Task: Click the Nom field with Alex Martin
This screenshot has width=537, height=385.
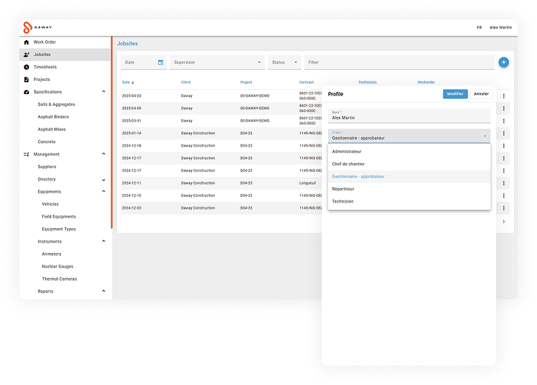Action: [409, 118]
